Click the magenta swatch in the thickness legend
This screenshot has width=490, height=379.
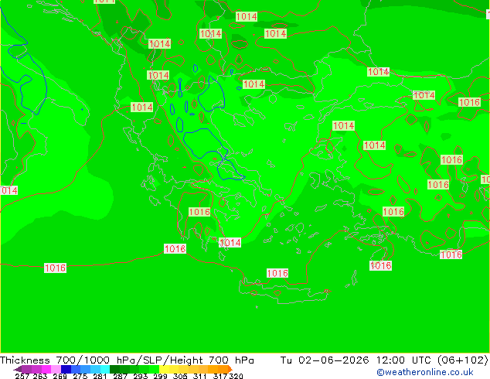tap(46, 369)
